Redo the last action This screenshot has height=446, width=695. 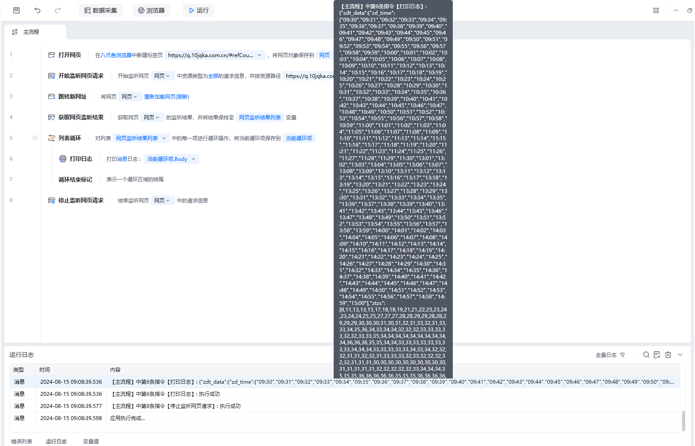click(x=58, y=10)
